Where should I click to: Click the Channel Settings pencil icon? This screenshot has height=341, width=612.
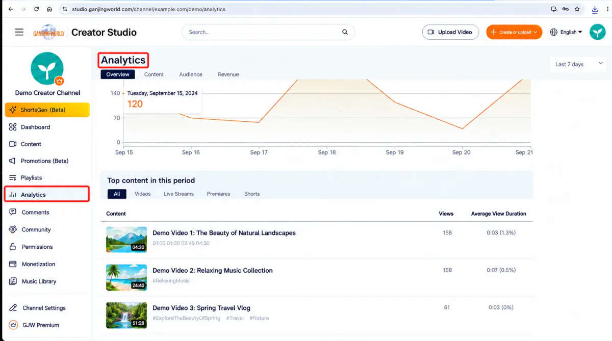coord(13,308)
